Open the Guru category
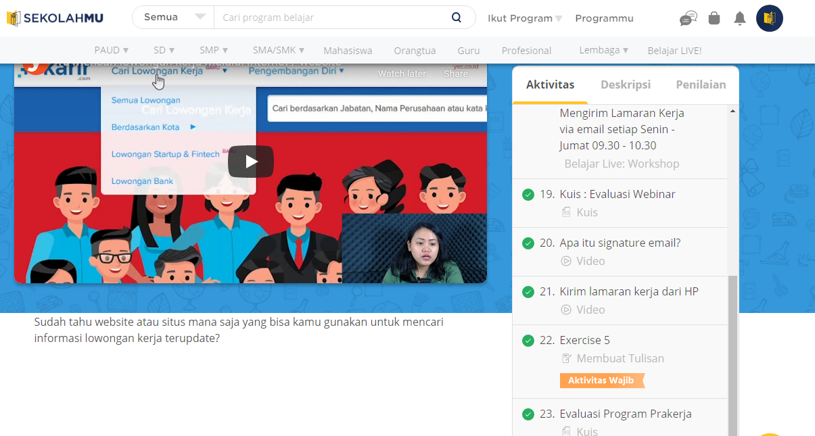This screenshot has width=815, height=436. [x=469, y=51]
